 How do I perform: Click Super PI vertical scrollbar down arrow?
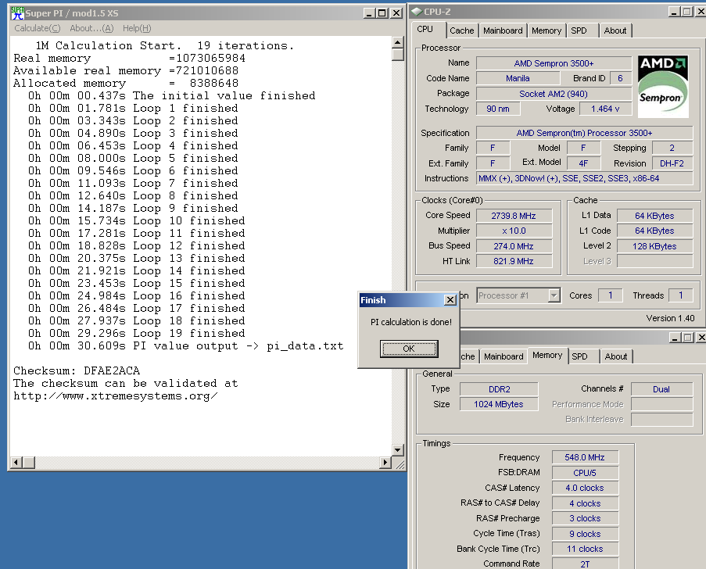tap(398, 449)
